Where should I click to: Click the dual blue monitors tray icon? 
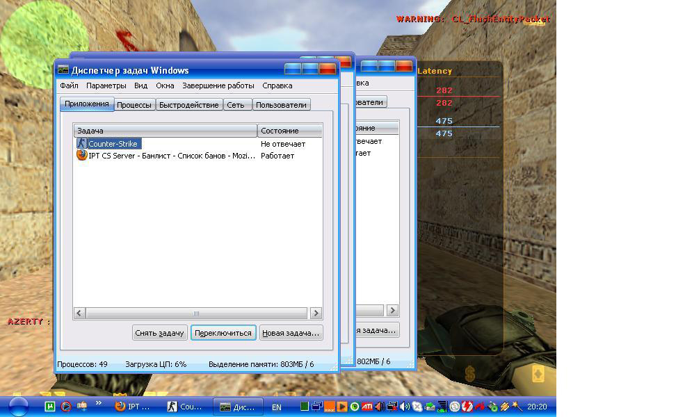click(x=316, y=407)
